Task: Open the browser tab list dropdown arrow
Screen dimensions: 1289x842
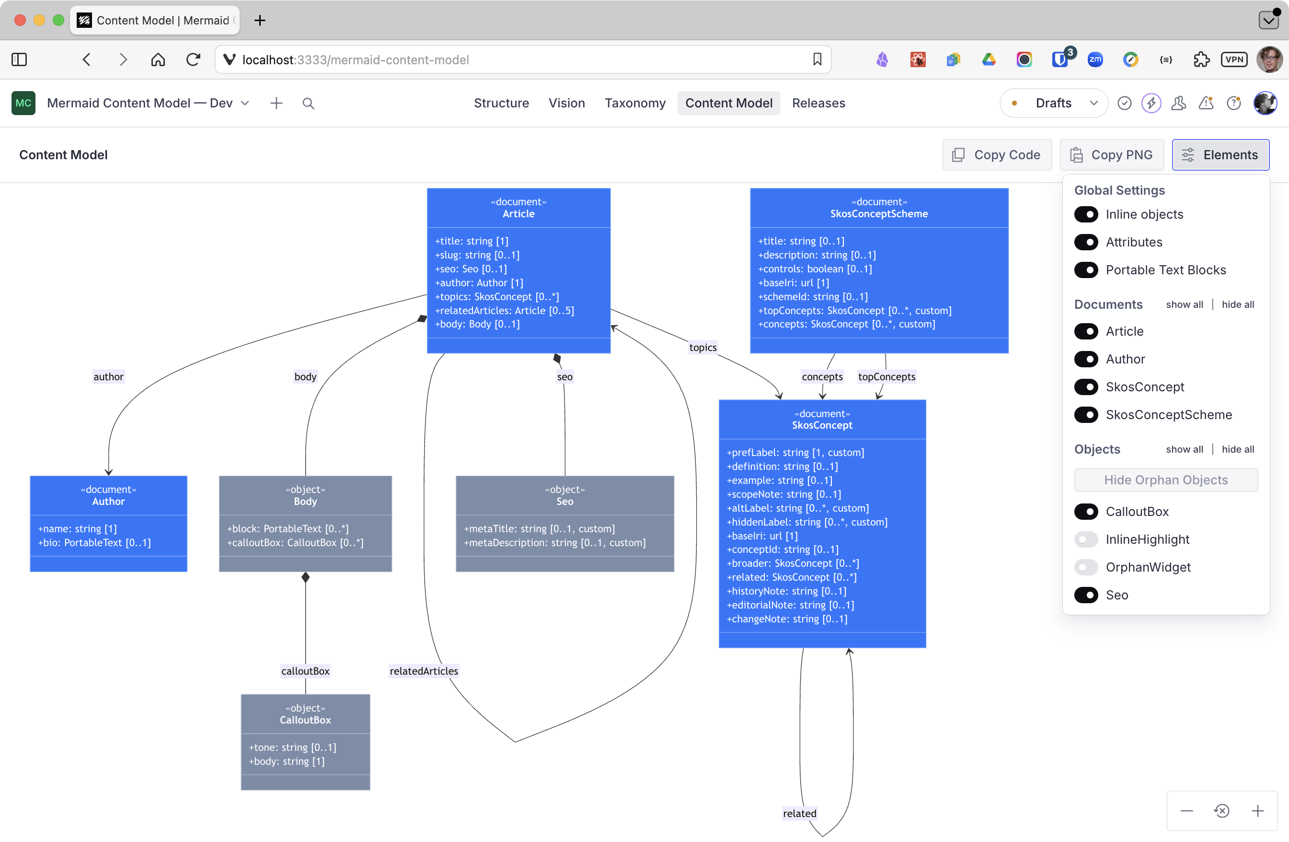Action: (x=1268, y=20)
